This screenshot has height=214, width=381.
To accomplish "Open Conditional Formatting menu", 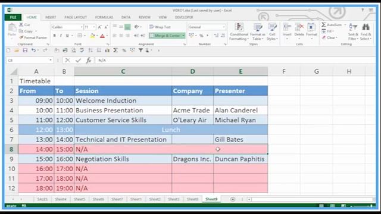I will [x=239, y=32].
